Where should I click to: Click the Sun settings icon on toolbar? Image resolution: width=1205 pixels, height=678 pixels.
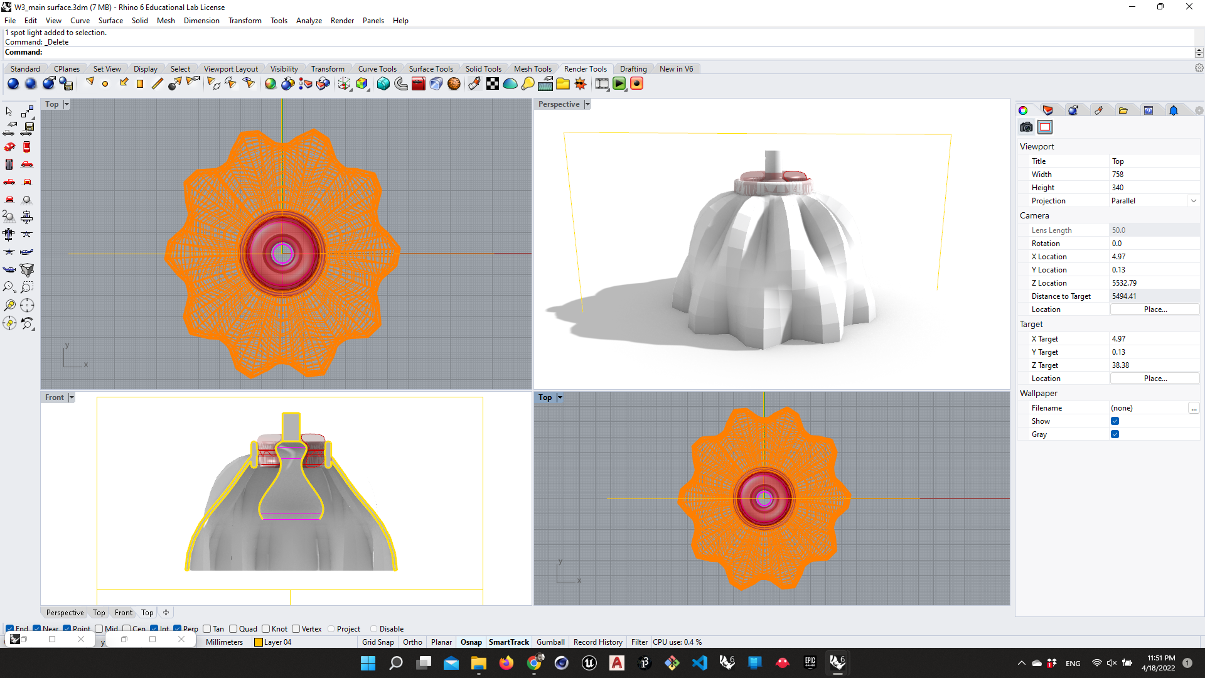[x=581, y=83]
